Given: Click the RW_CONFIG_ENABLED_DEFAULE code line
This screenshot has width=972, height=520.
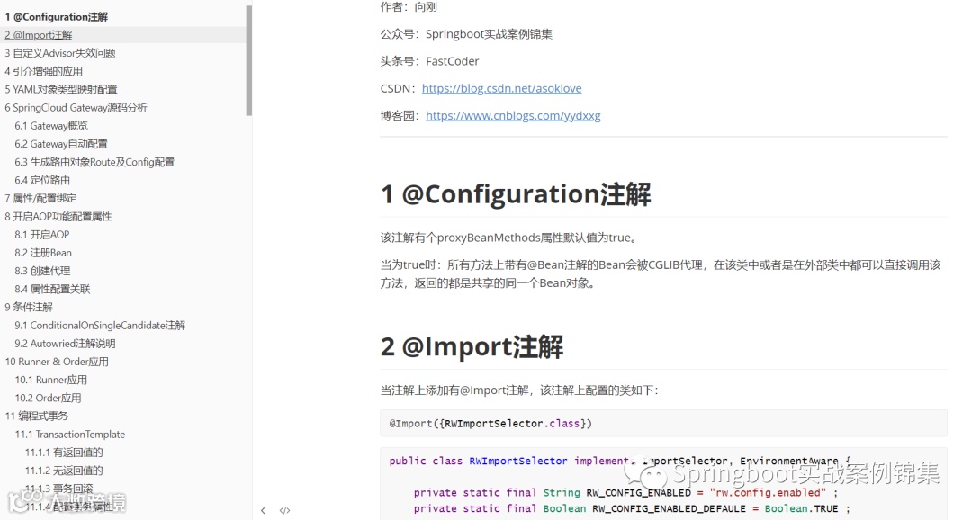Looking at the screenshot, I should tap(632, 509).
